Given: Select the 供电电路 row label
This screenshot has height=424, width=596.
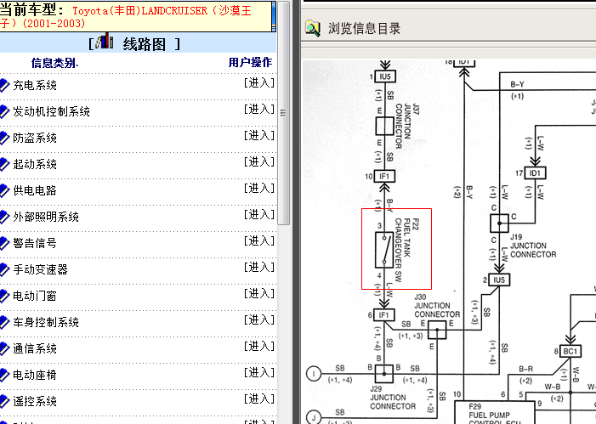Looking at the screenshot, I should (x=35, y=190).
